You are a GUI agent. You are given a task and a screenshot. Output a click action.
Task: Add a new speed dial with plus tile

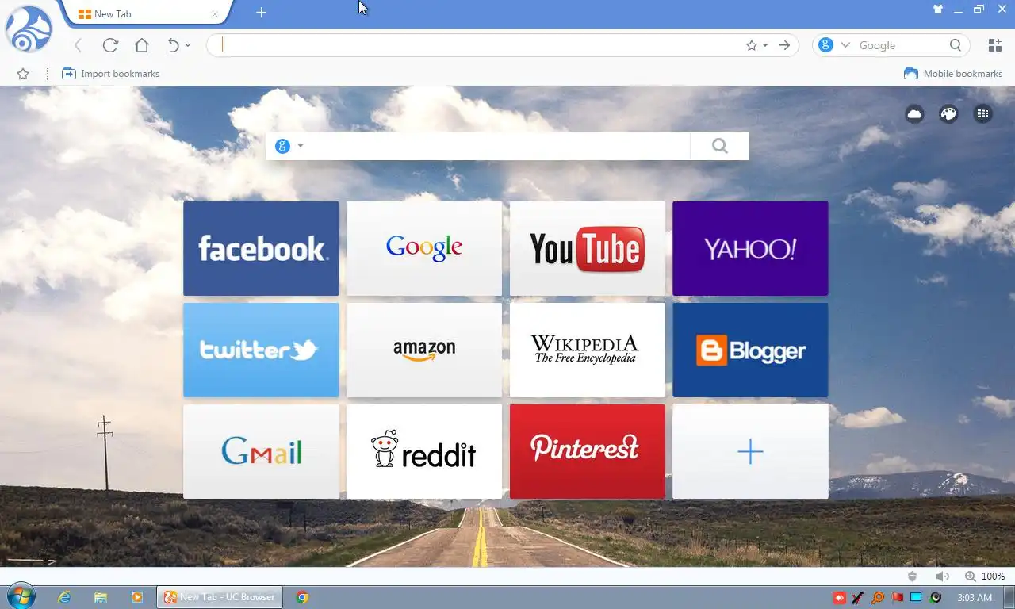coord(750,451)
